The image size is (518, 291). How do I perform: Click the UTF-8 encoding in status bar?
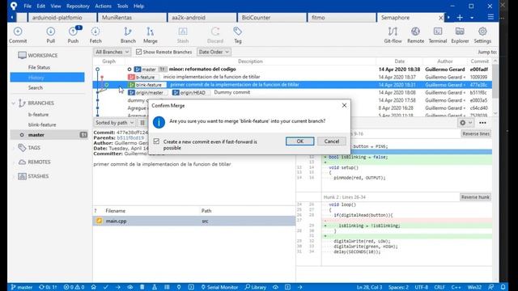pos(421,287)
